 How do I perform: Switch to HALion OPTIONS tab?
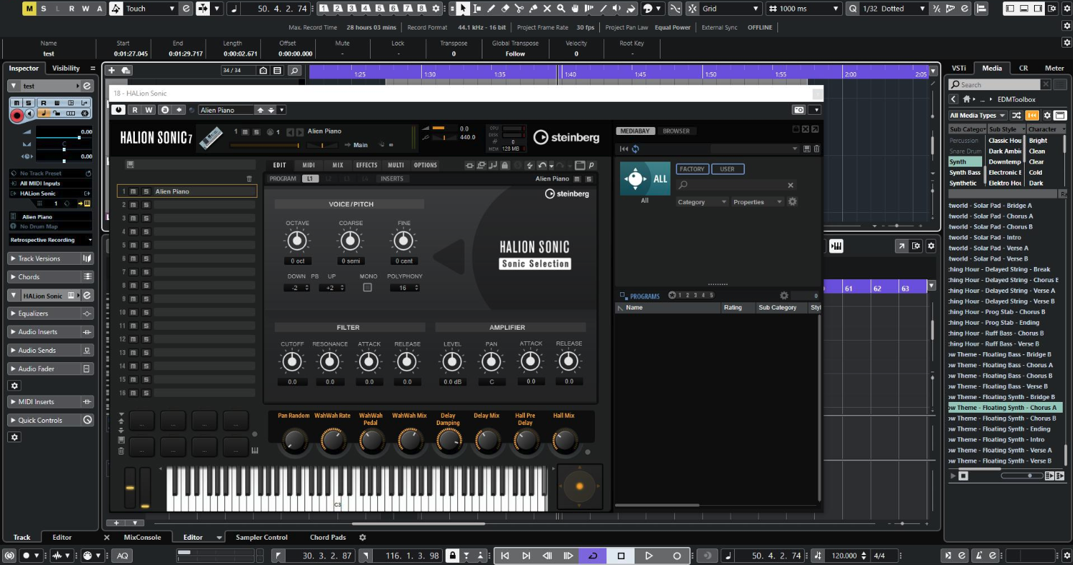pos(425,165)
